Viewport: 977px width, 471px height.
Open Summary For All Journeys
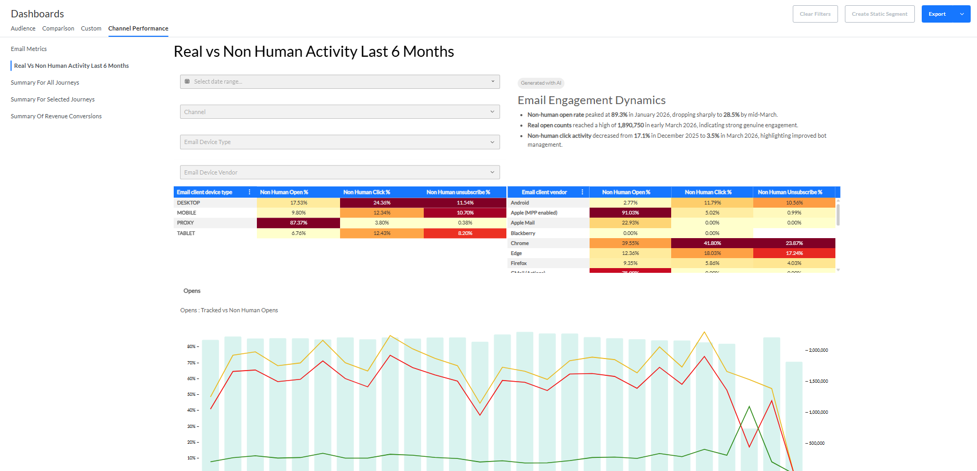pos(45,83)
